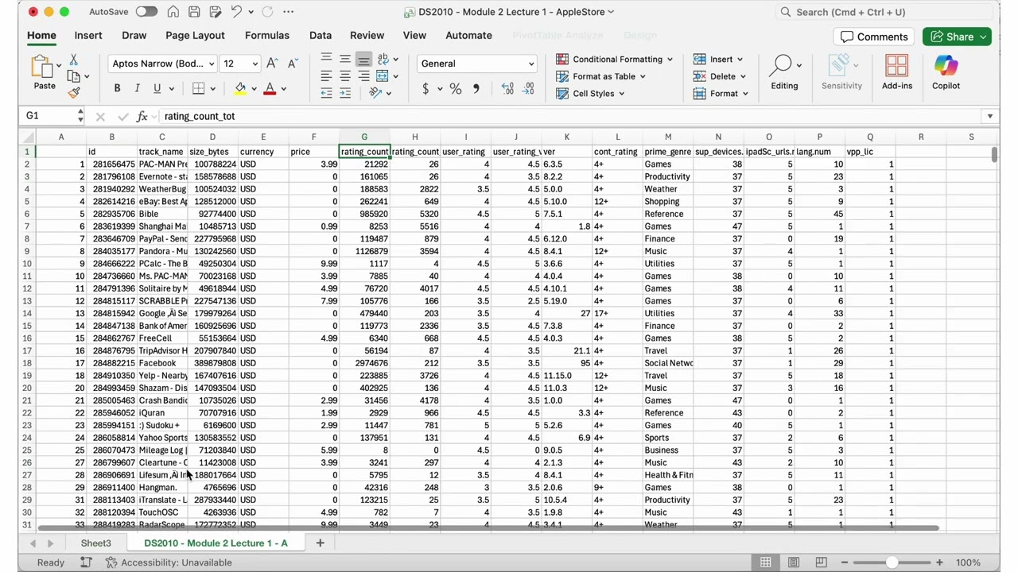Click the Undo arrow icon

tap(236, 12)
